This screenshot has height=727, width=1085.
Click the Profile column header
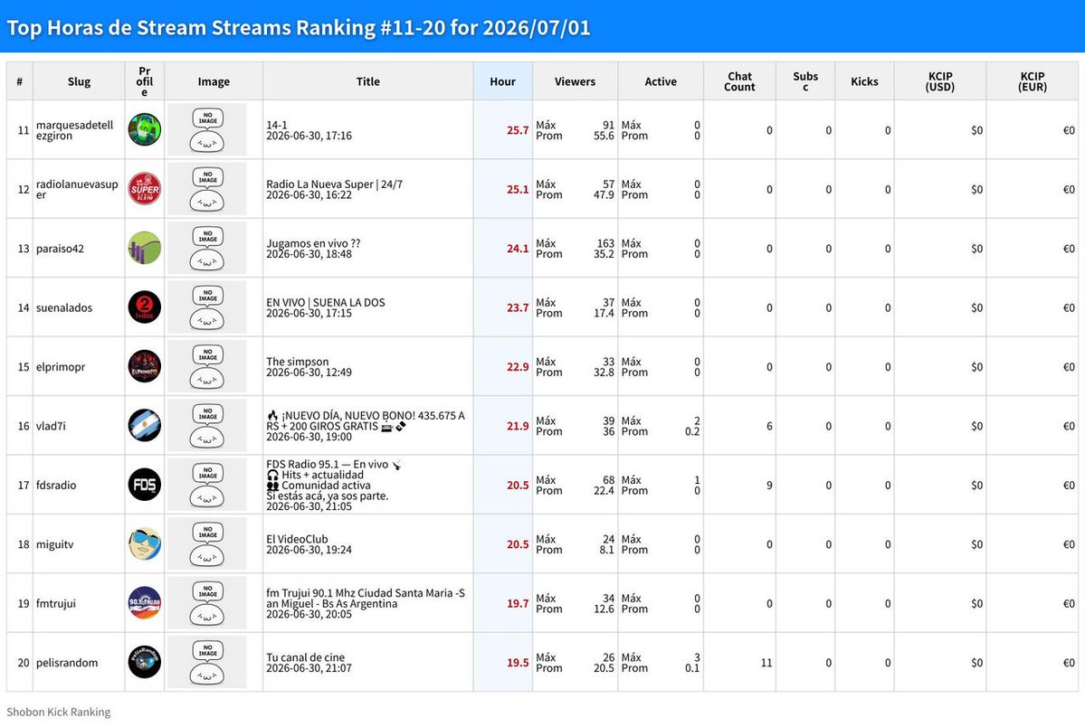tap(145, 81)
